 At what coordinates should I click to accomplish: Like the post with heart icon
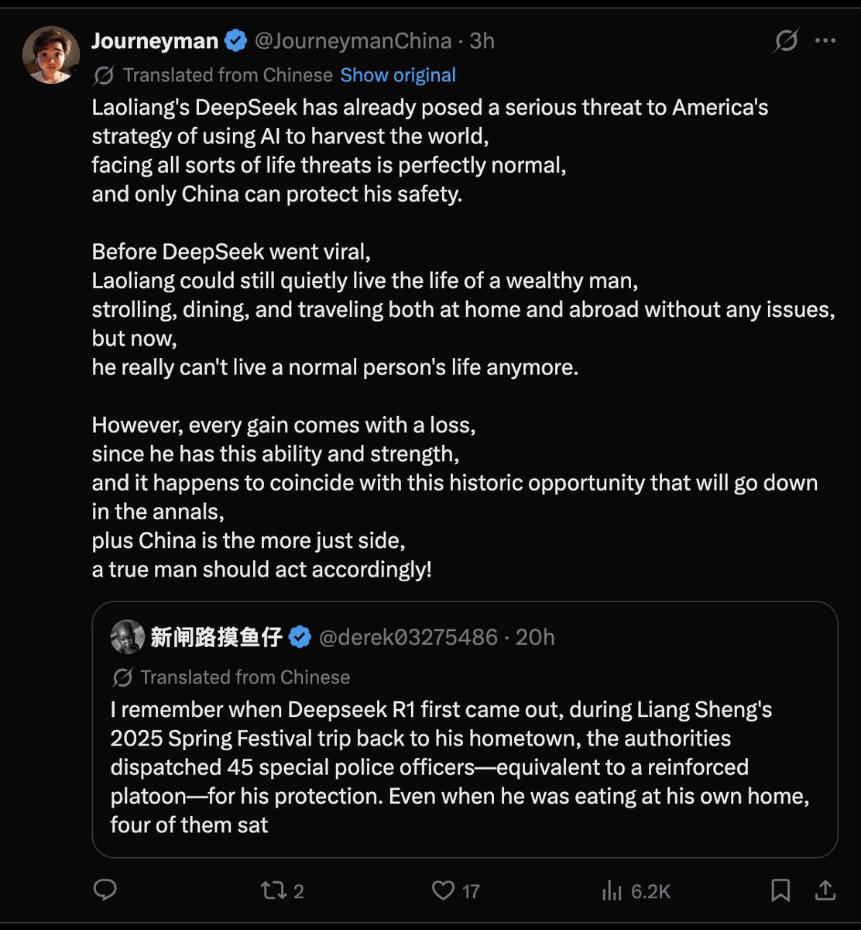pyautogui.click(x=455, y=890)
